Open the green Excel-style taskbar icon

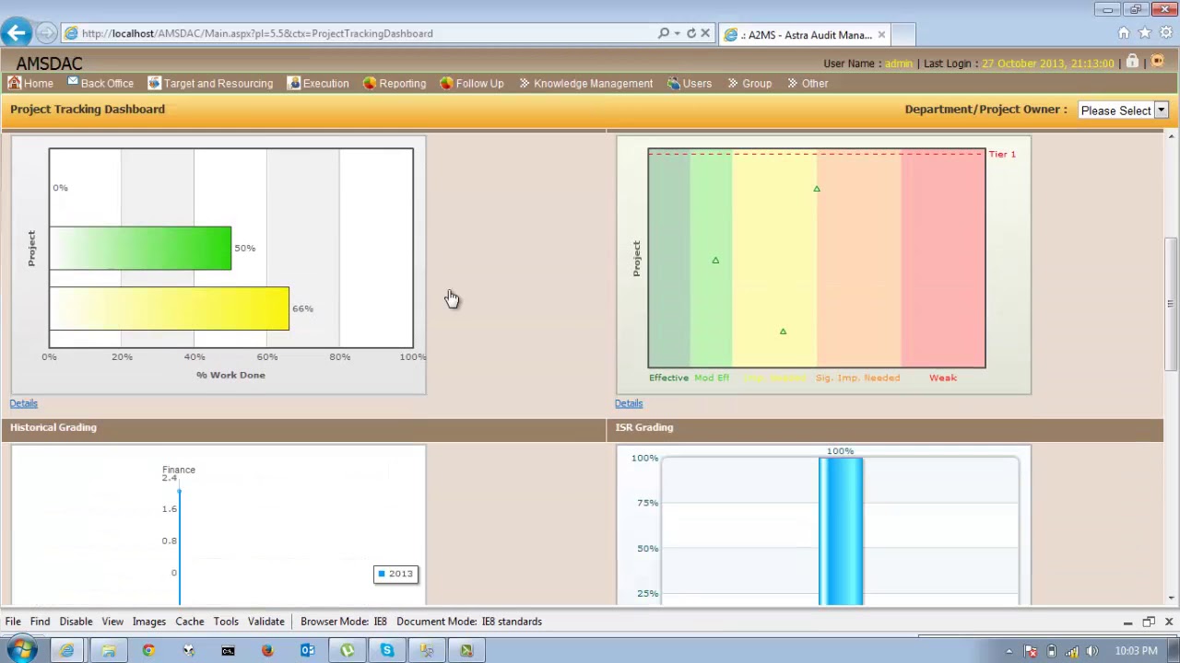point(466,651)
